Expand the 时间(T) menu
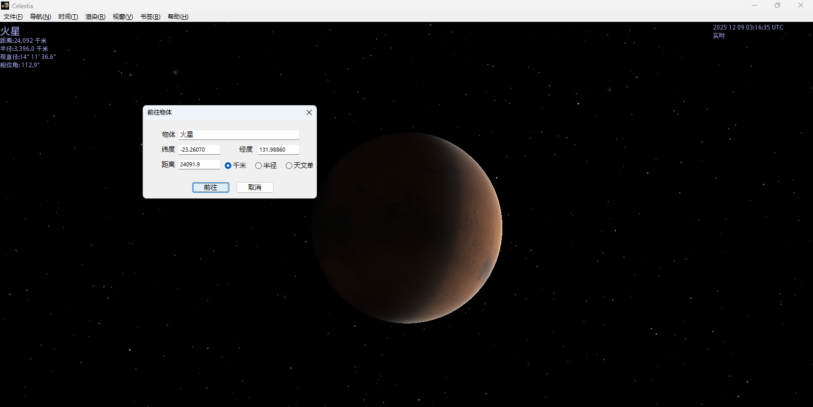The image size is (813, 407). (68, 17)
